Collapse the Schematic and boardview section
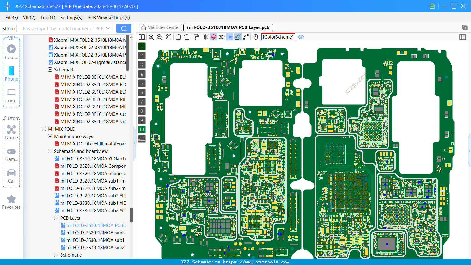 50,151
